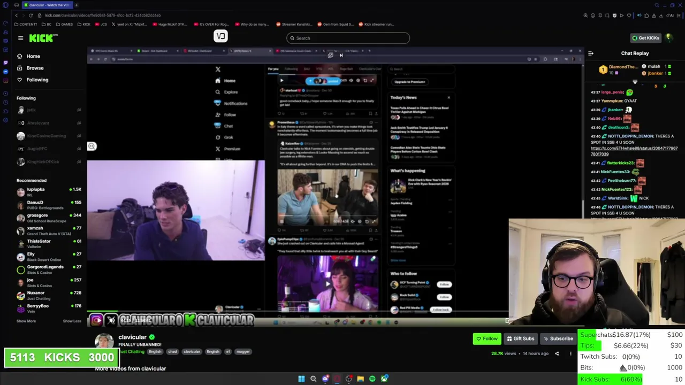Share this video with the share icon

557,353
